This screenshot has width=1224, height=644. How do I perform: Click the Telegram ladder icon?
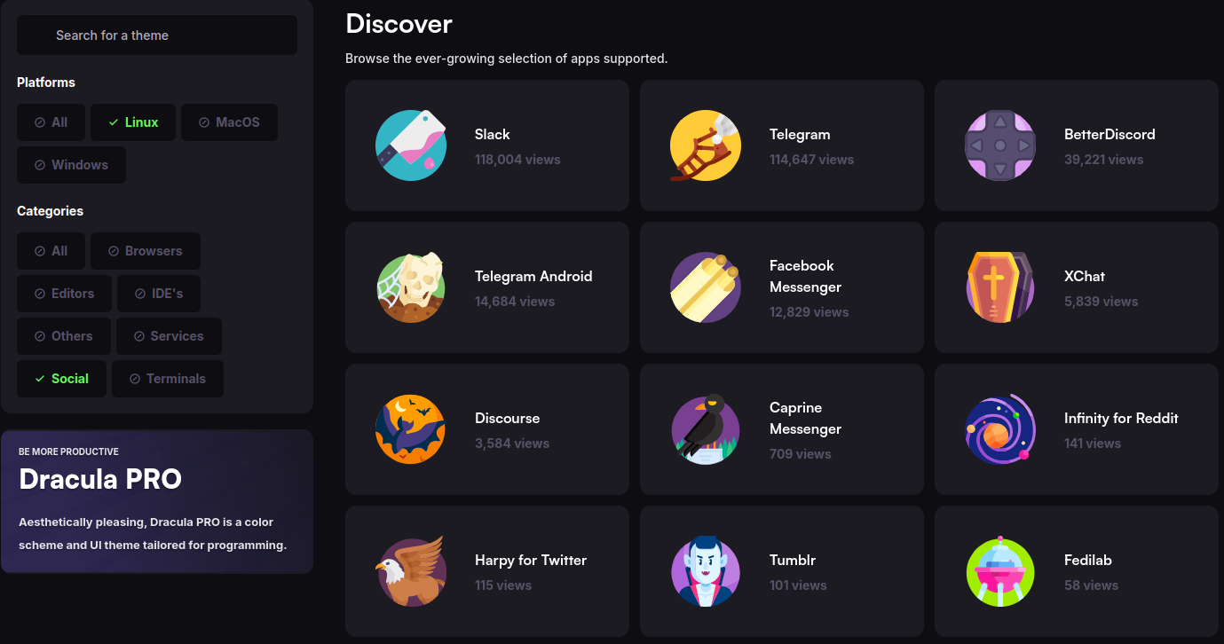705,145
